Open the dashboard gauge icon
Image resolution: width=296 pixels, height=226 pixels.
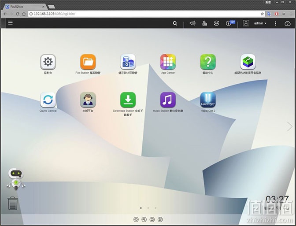288,23
